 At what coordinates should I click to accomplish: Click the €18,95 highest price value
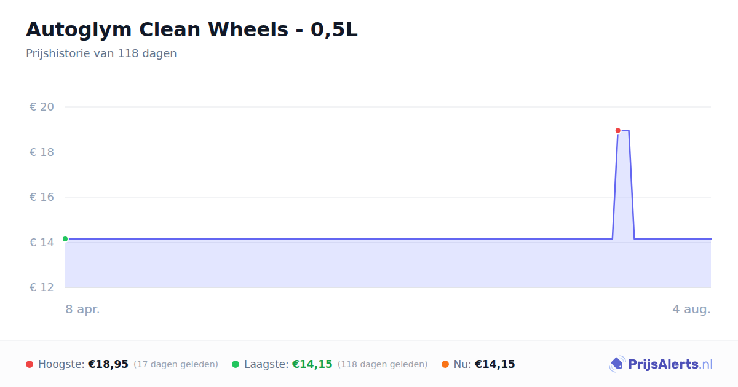pos(108,364)
